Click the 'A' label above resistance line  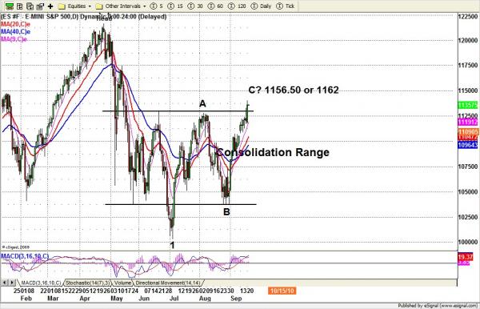tap(202, 104)
